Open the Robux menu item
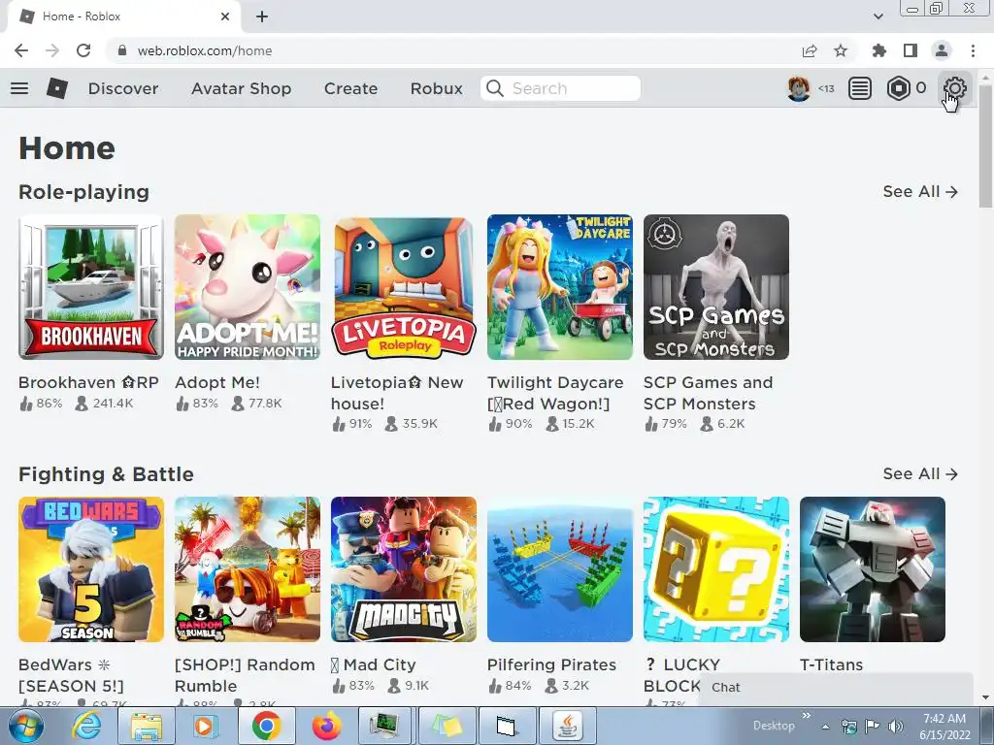The width and height of the screenshot is (994, 745). tap(437, 88)
